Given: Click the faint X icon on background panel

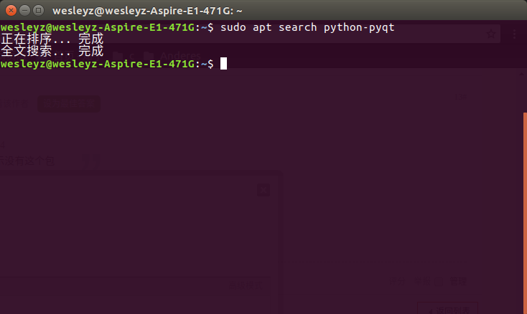Looking at the screenshot, I should pyautogui.click(x=263, y=189).
